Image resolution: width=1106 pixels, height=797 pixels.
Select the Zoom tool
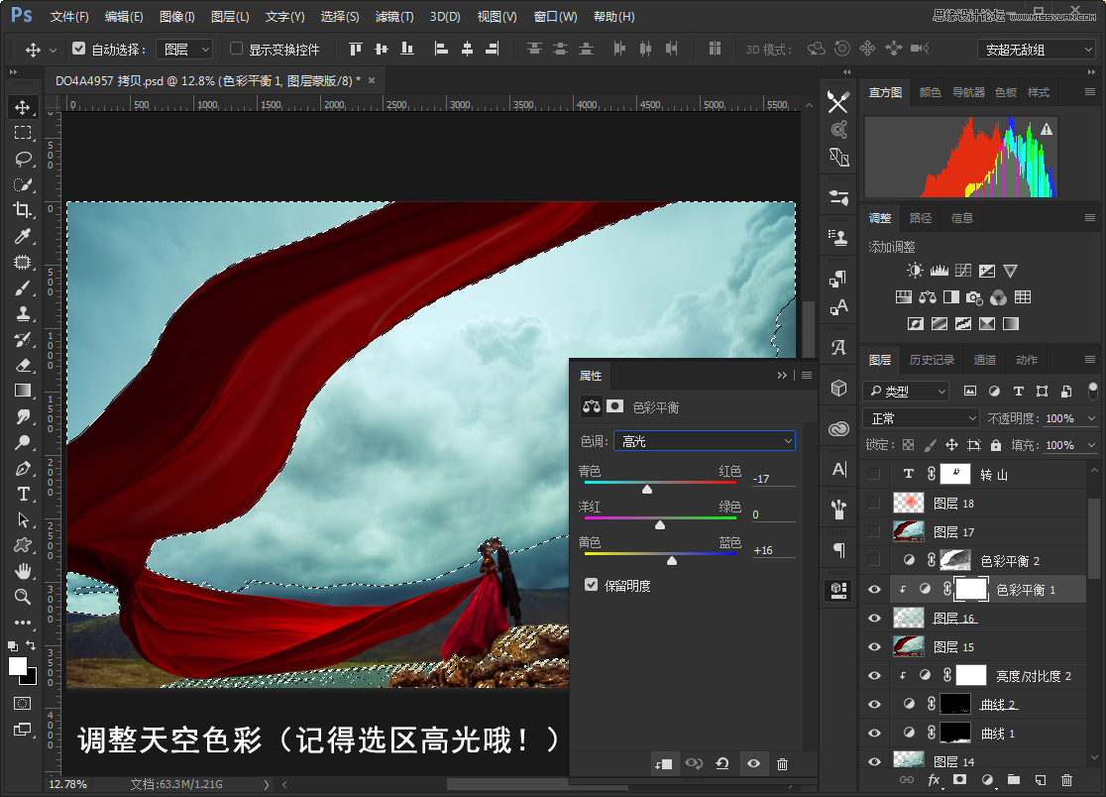[23, 597]
